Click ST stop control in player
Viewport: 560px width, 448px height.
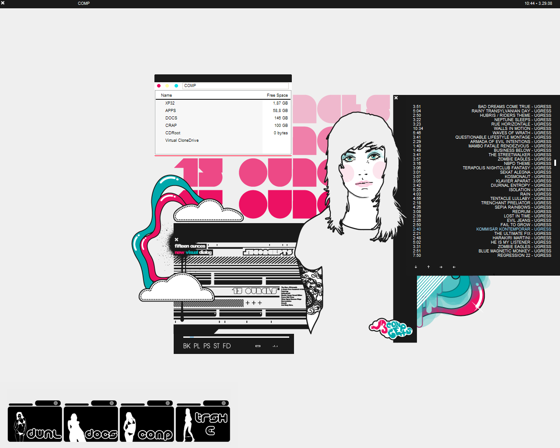click(217, 346)
